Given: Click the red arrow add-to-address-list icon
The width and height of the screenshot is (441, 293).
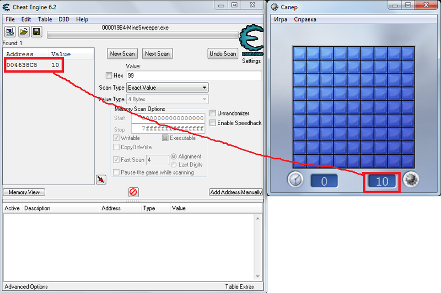Looking at the screenshot, I should tap(101, 180).
